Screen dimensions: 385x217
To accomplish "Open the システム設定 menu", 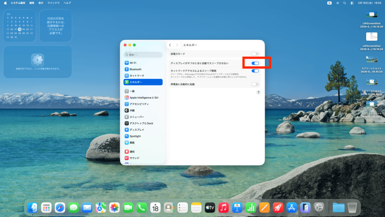I will pyautogui.click(x=18, y=3).
